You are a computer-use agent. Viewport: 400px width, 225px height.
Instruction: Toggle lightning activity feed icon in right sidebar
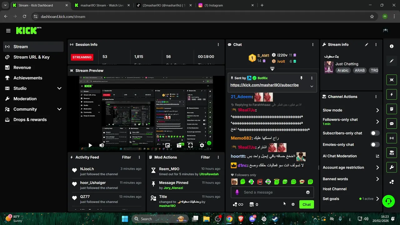pyautogui.click(x=392, y=94)
